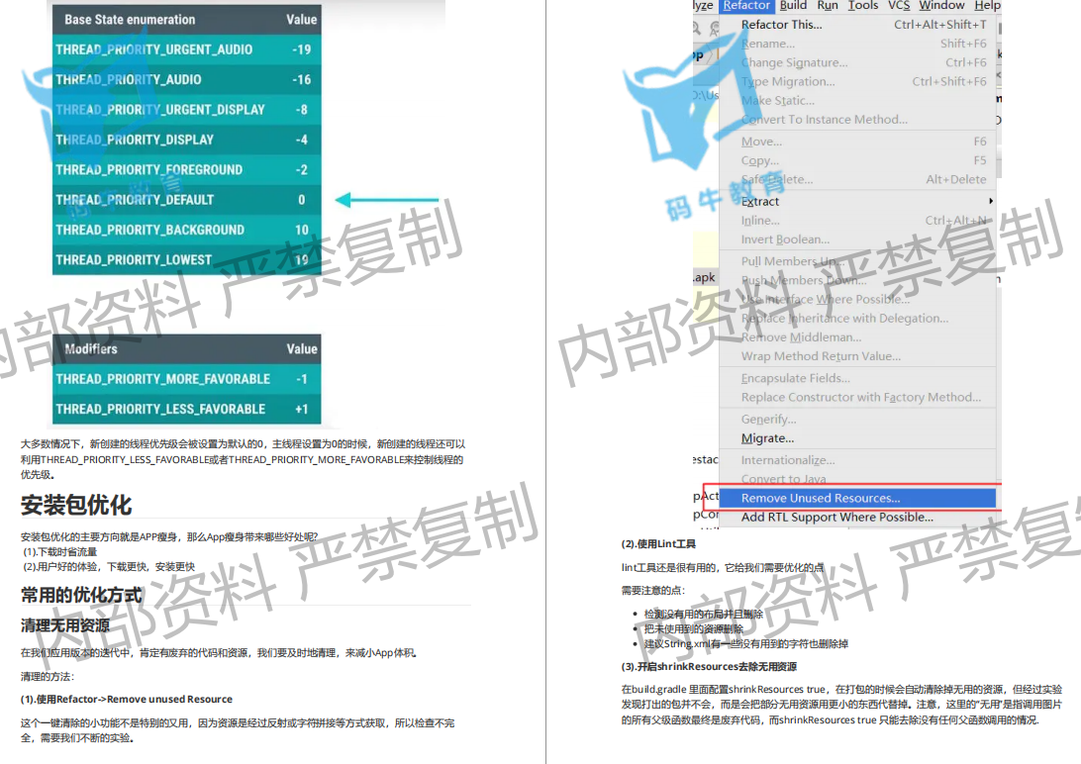Screen dimensions: 1081x764
Task: Select Make Static... entry
Action: click(857, 100)
